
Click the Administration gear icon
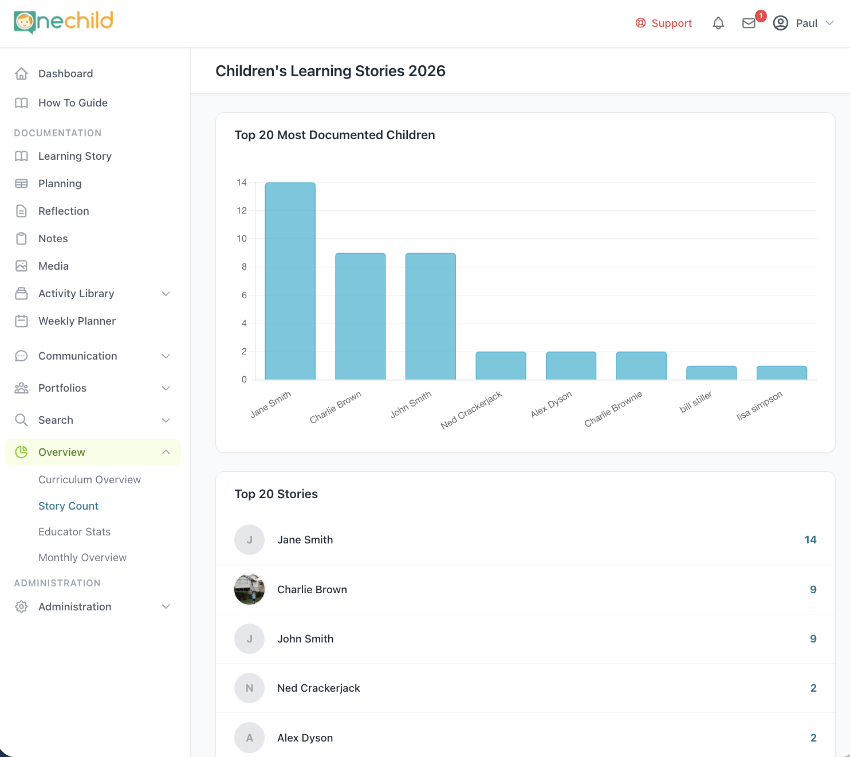(21, 607)
